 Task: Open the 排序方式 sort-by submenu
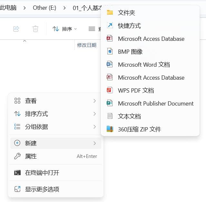[56, 114]
